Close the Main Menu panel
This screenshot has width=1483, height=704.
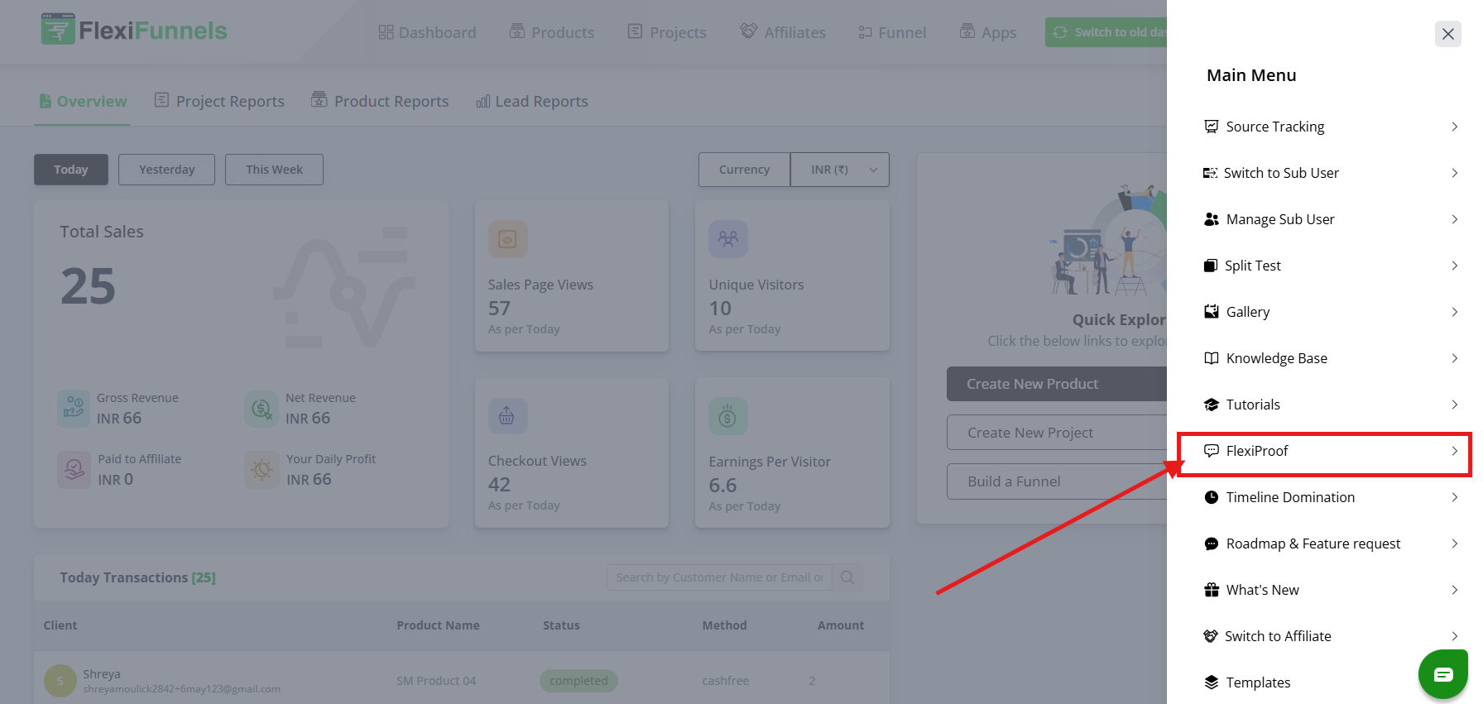(x=1448, y=34)
